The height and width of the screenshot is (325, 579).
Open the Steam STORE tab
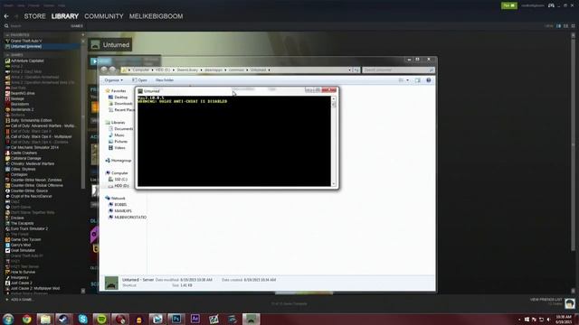34,16
